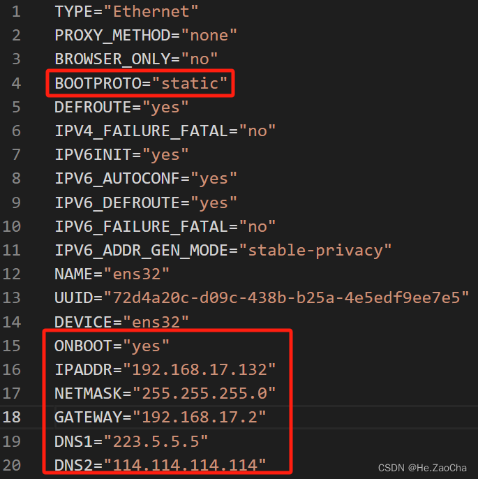This screenshot has width=478, height=479.
Task: Click line number 16 in gutter
Action: (12, 369)
